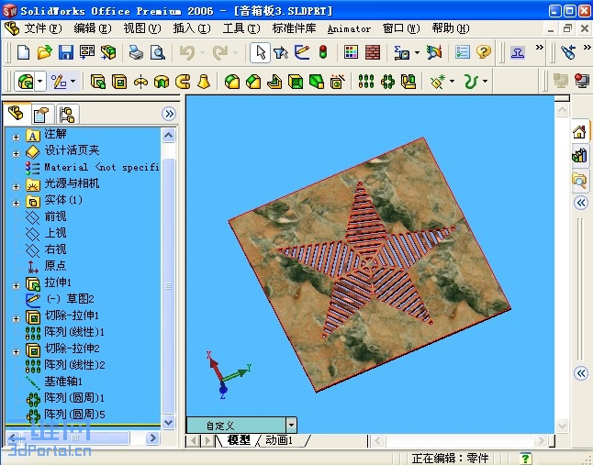Expand the 拉伸1 feature node
The image size is (593, 465).
coord(16,285)
